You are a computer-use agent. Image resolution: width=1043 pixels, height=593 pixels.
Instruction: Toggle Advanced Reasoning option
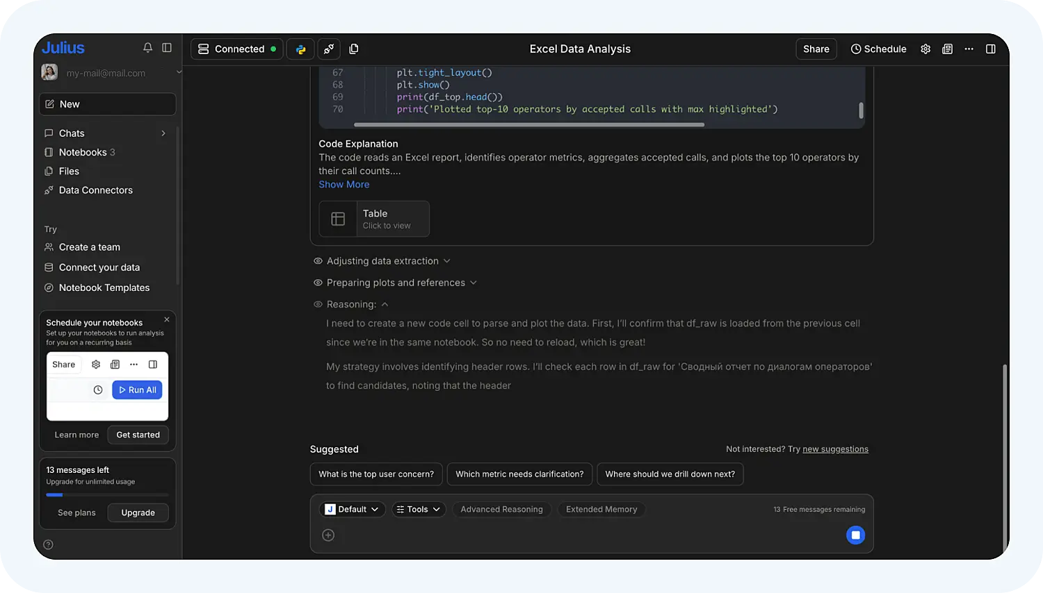click(x=501, y=510)
